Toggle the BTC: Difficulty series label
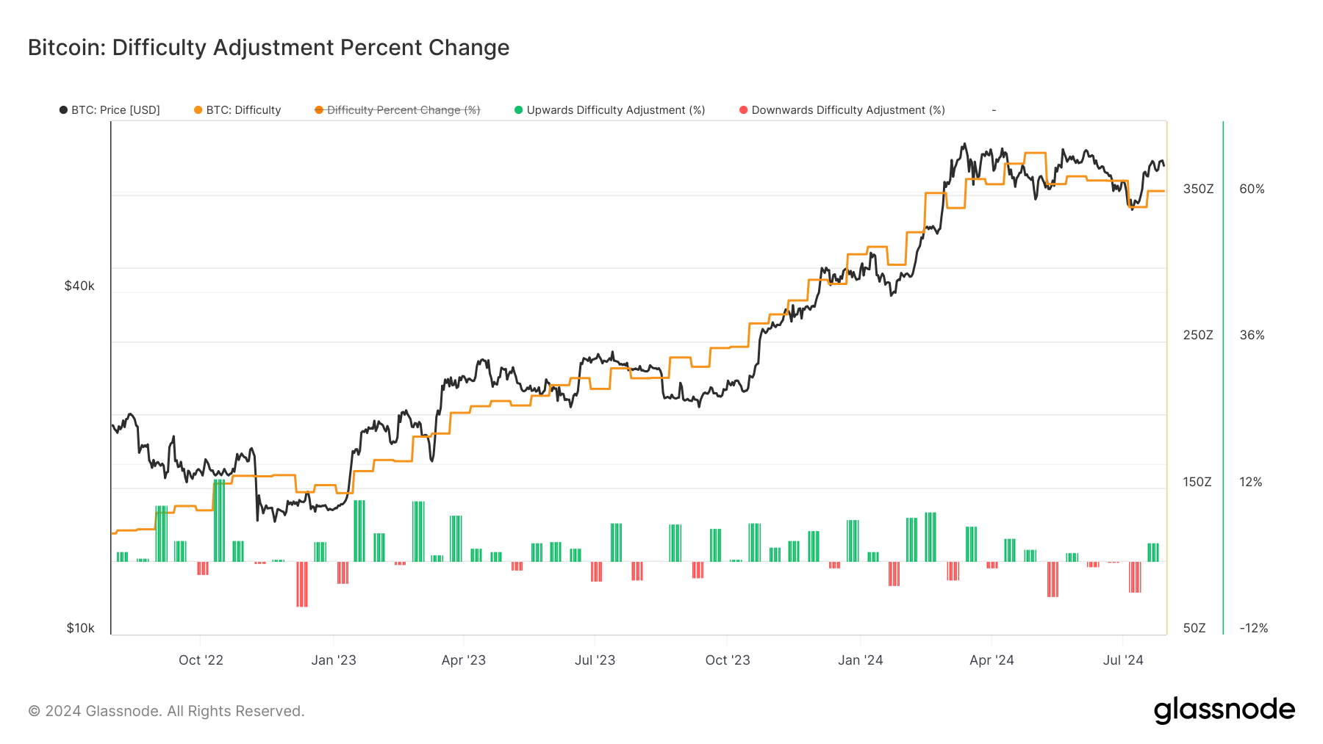This screenshot has height=744, width=1323. point(243,110)
